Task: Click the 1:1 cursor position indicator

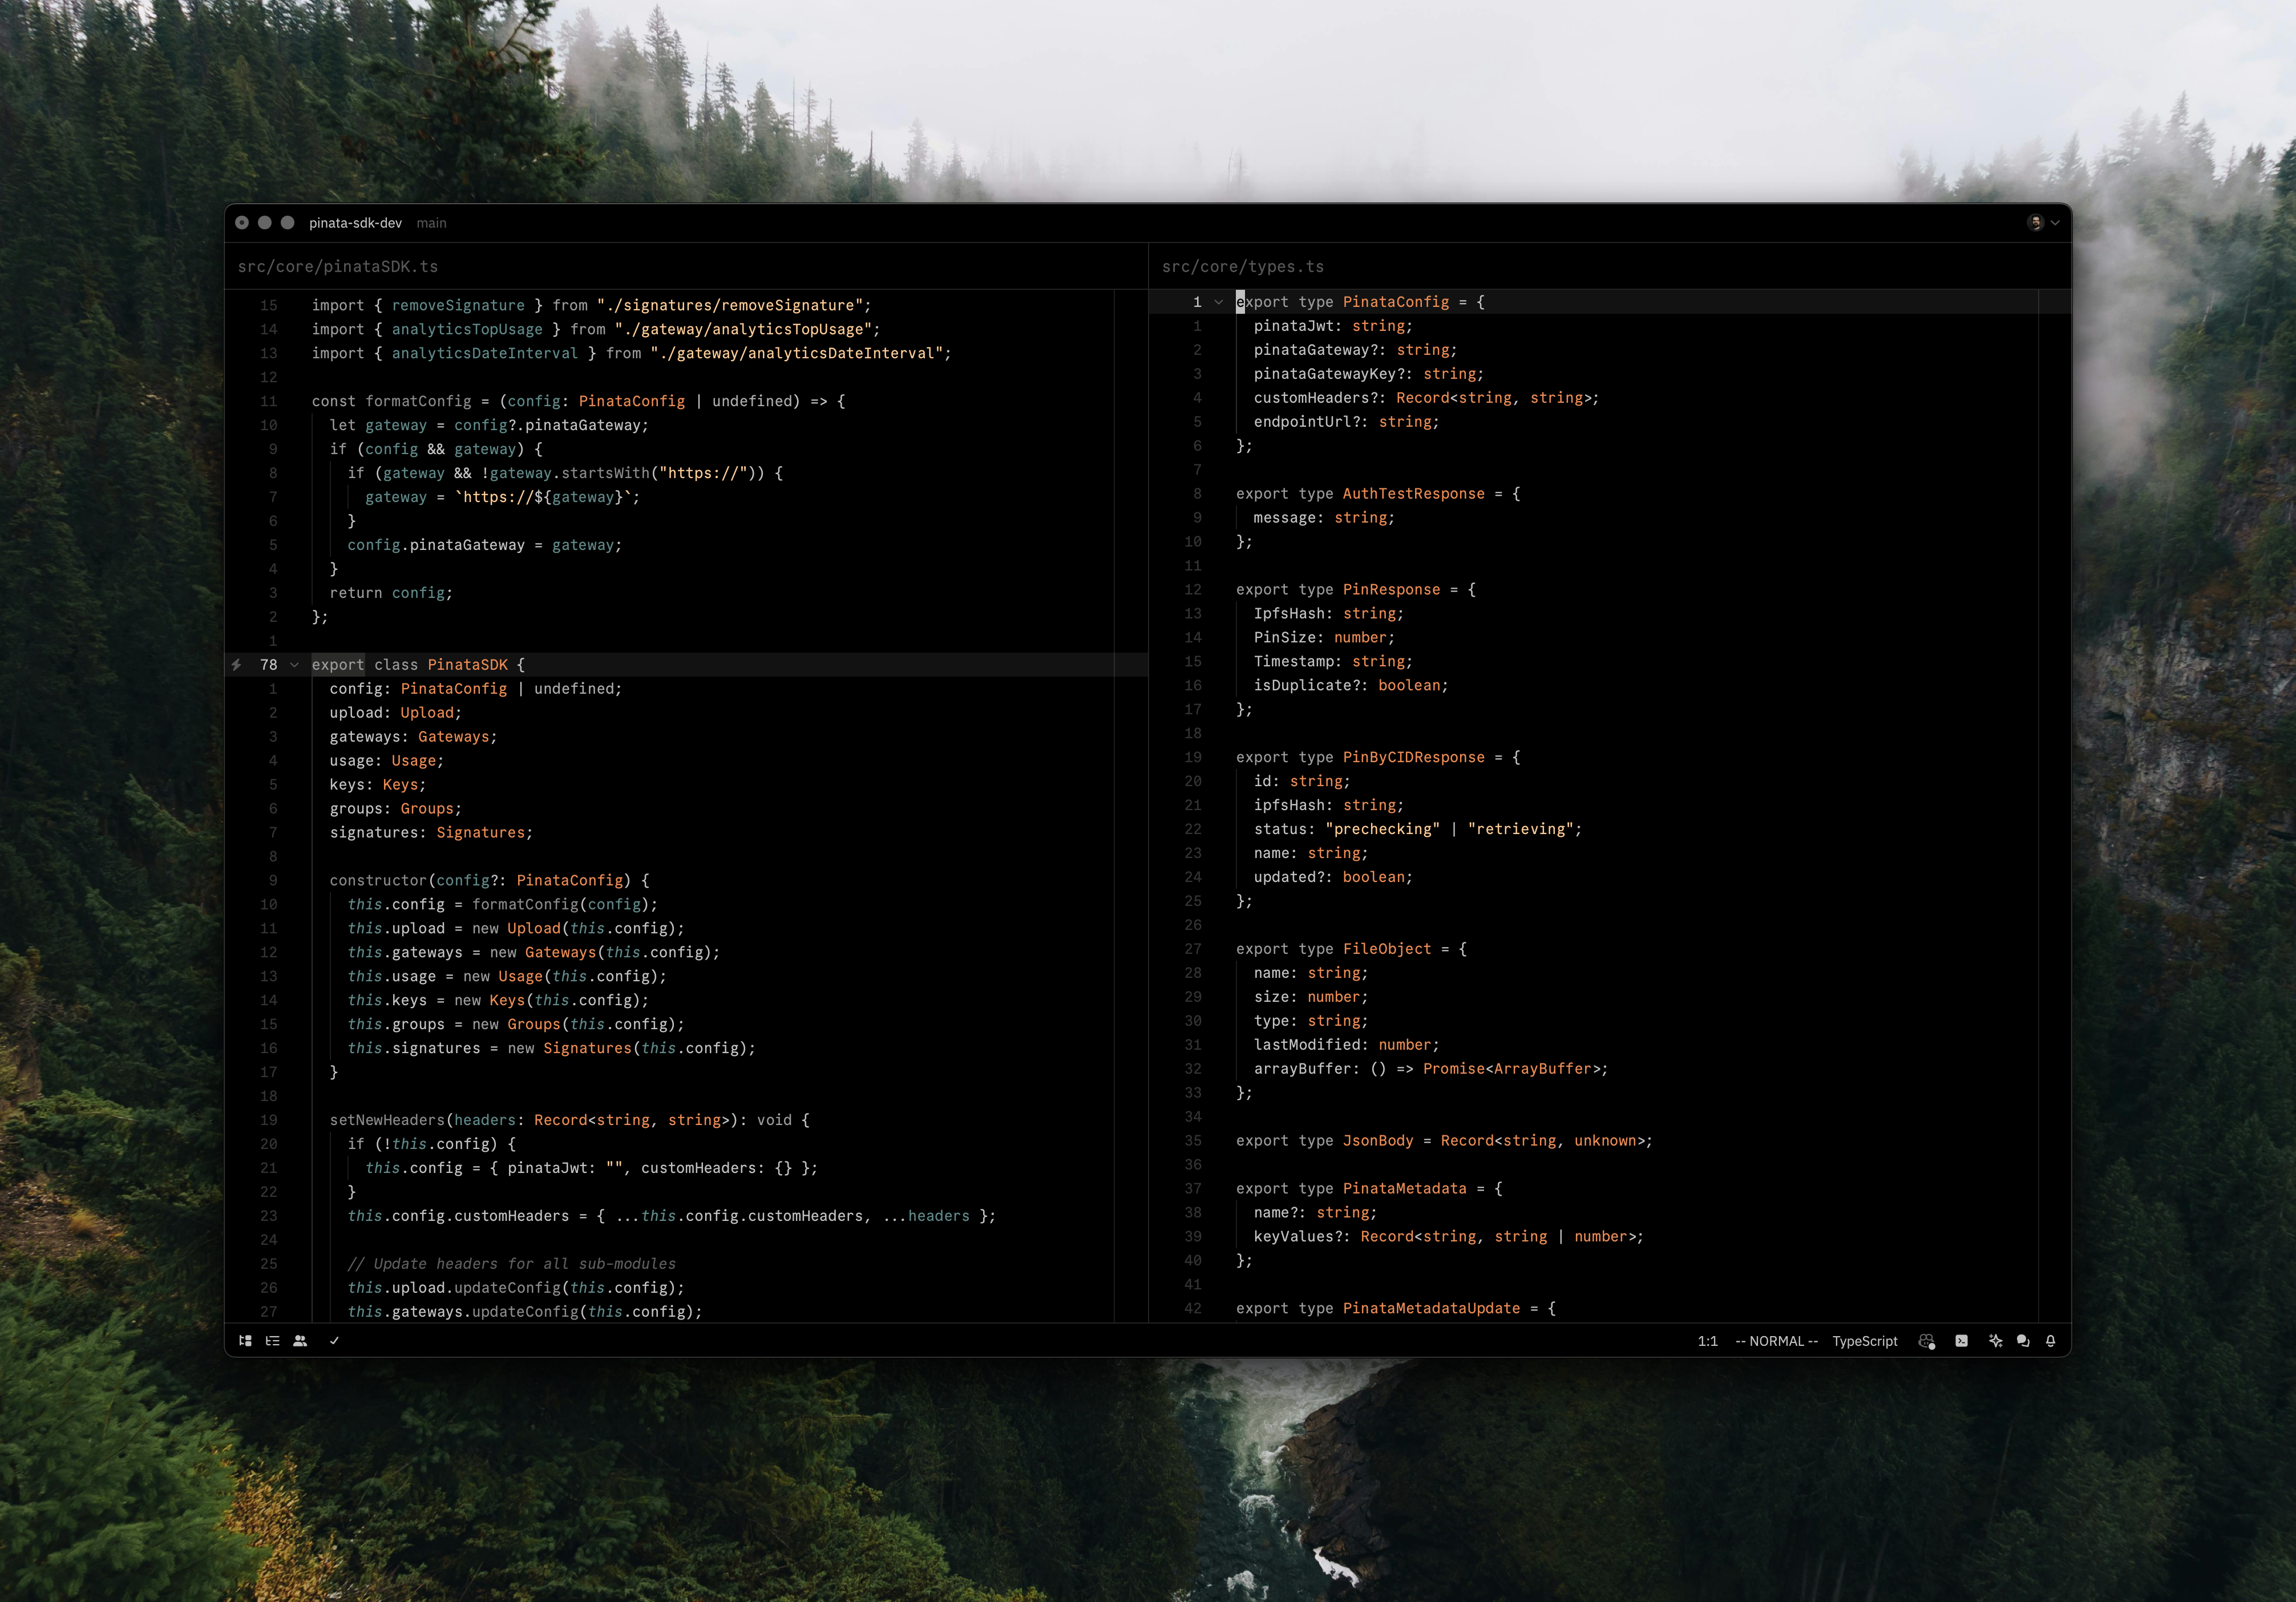Action: [1707, 1341]
